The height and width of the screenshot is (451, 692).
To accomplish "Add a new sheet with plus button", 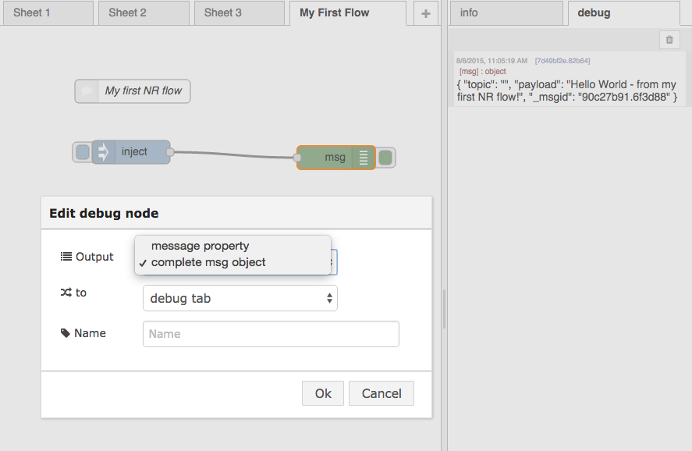I will tap(425, 13).
